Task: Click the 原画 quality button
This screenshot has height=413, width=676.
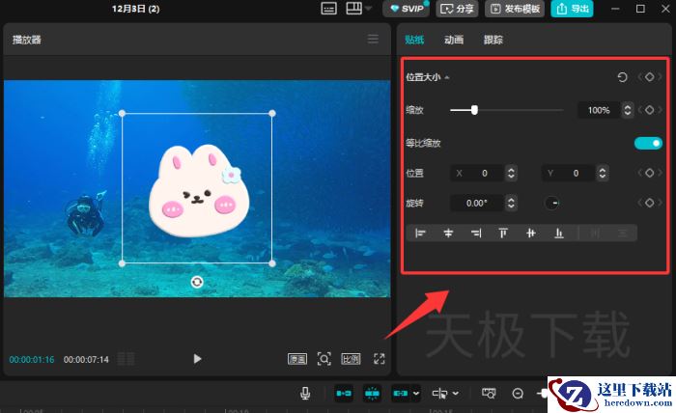Action: pyautogui.click(x=297, y=359)
